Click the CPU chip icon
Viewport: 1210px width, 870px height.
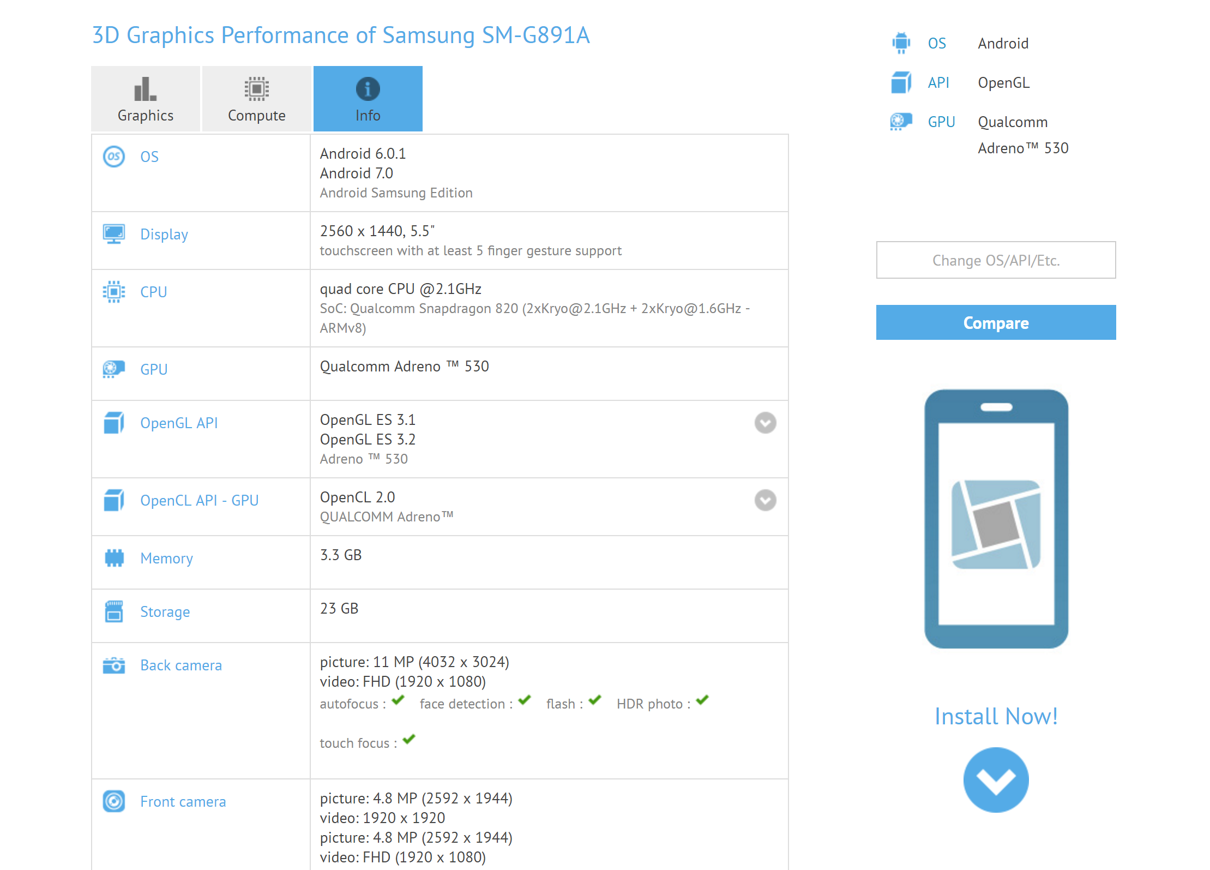pyautogui.click(x=113, y=292)
